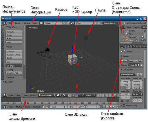Image resolution: width=148 pixels, height=122 pixels.
Task: Click the timeline Start frame field
Action: (x=58, y=107)
